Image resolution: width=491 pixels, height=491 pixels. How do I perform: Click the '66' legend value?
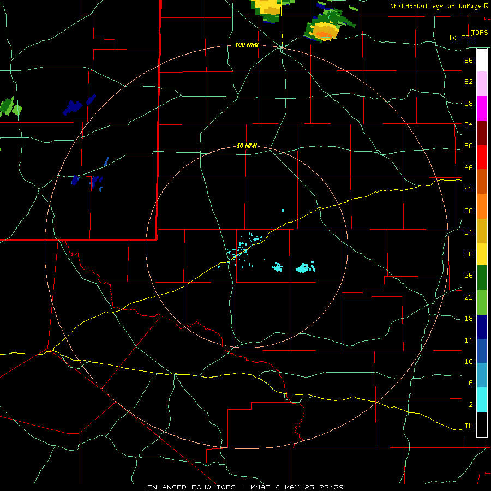click(x=469, y=60)
